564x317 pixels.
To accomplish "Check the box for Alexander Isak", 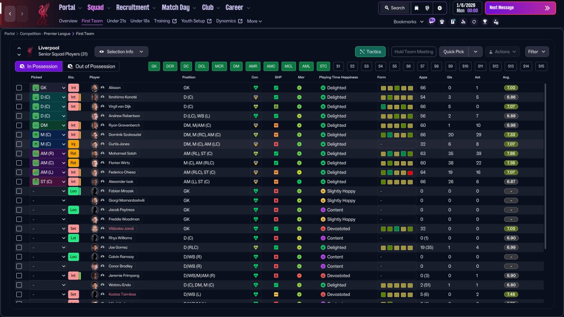I will click(19, 181).
